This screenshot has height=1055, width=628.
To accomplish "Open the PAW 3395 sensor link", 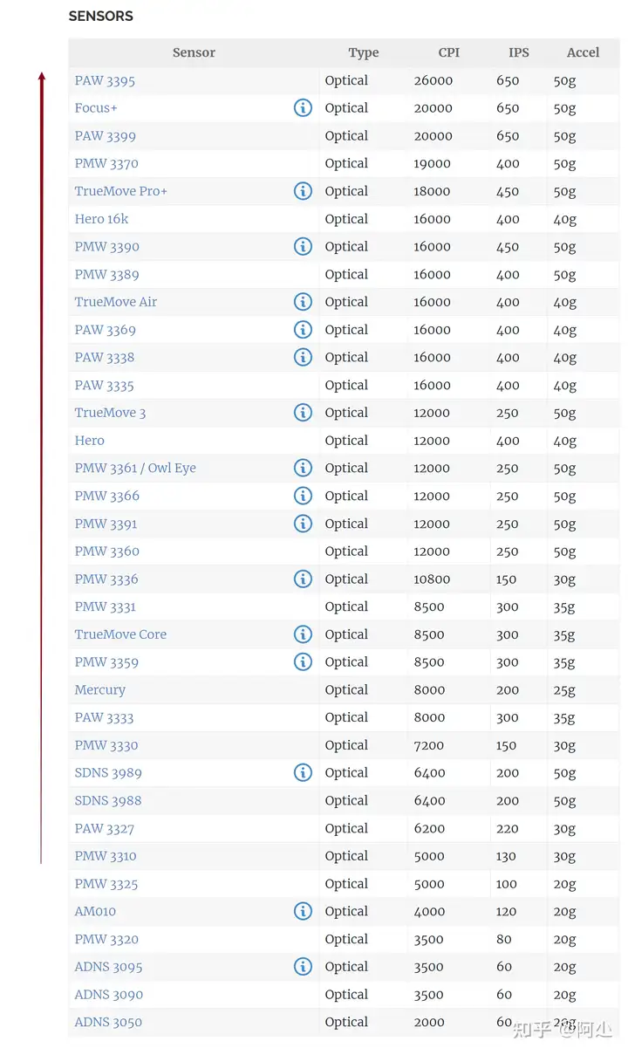I will pos(105,80).
